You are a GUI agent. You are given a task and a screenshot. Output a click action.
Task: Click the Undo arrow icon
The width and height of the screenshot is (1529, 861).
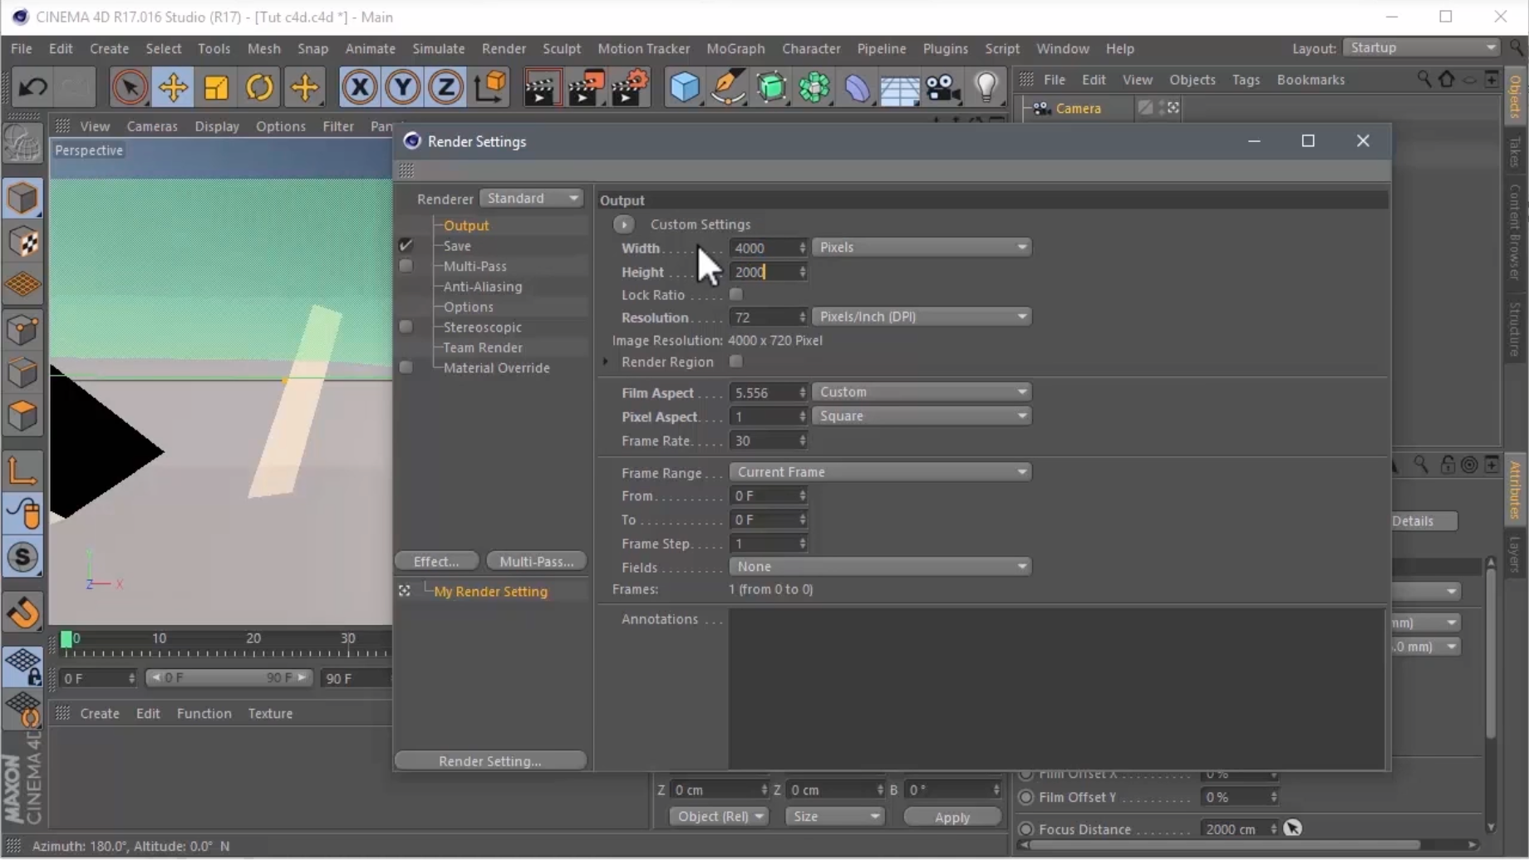33,87
